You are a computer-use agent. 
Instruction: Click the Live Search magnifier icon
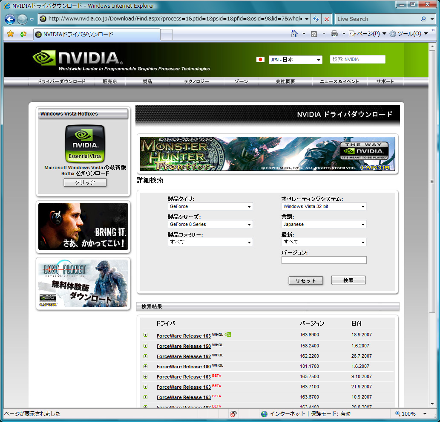point(423,19)
